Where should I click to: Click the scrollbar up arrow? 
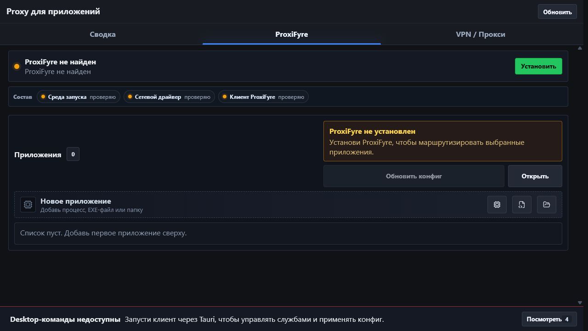(580, 48)
